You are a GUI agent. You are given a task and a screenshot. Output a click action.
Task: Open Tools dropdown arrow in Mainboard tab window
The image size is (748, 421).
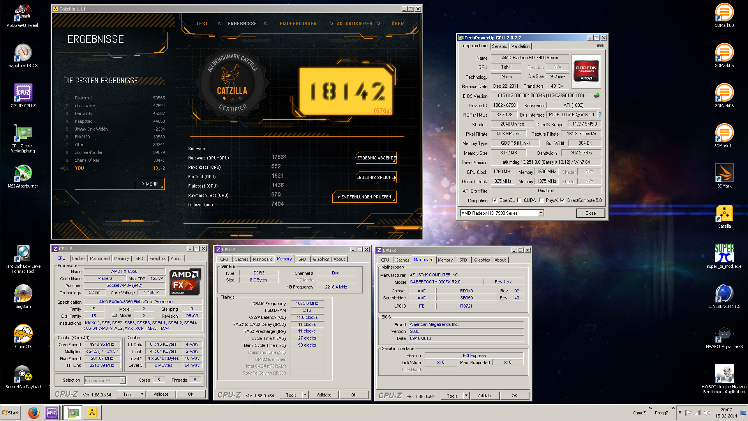click(466, 396)
